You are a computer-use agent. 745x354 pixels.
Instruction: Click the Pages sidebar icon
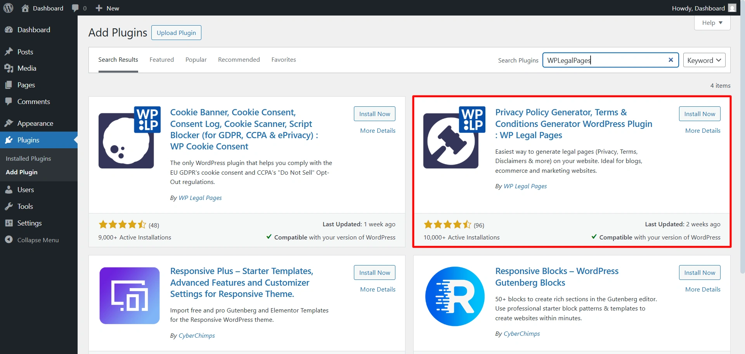tap(9, 85)
